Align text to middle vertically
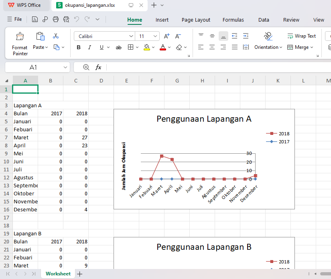This screenshot has width=331, height=279. pos(212,36)
